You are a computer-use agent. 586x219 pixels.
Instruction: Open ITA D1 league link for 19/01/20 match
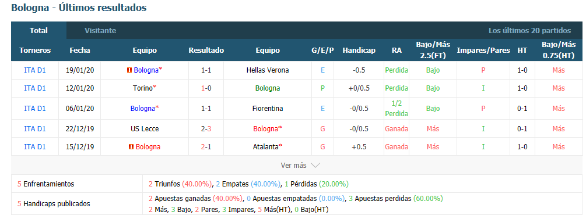(35, 70)
